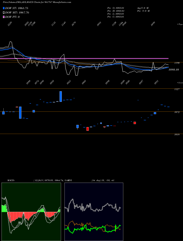This screenshot has height=241, width=183.
Task: Click the 1091 top price label
Action: [99, 24]
